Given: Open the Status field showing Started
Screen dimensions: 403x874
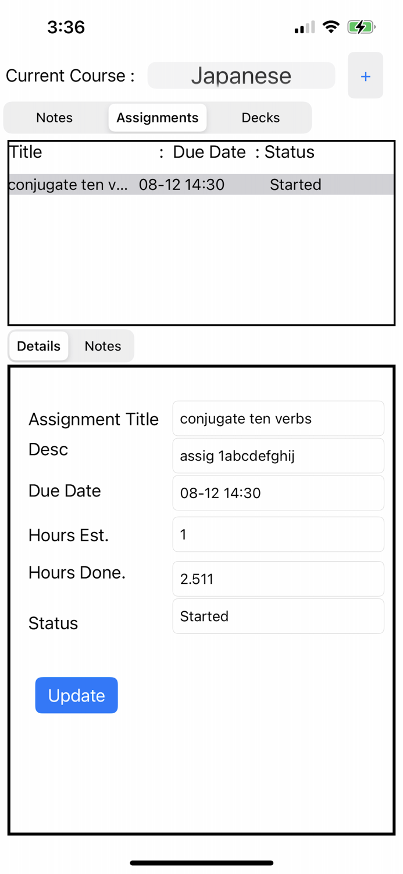Looking at the screenshot, I should pos(278,616).
